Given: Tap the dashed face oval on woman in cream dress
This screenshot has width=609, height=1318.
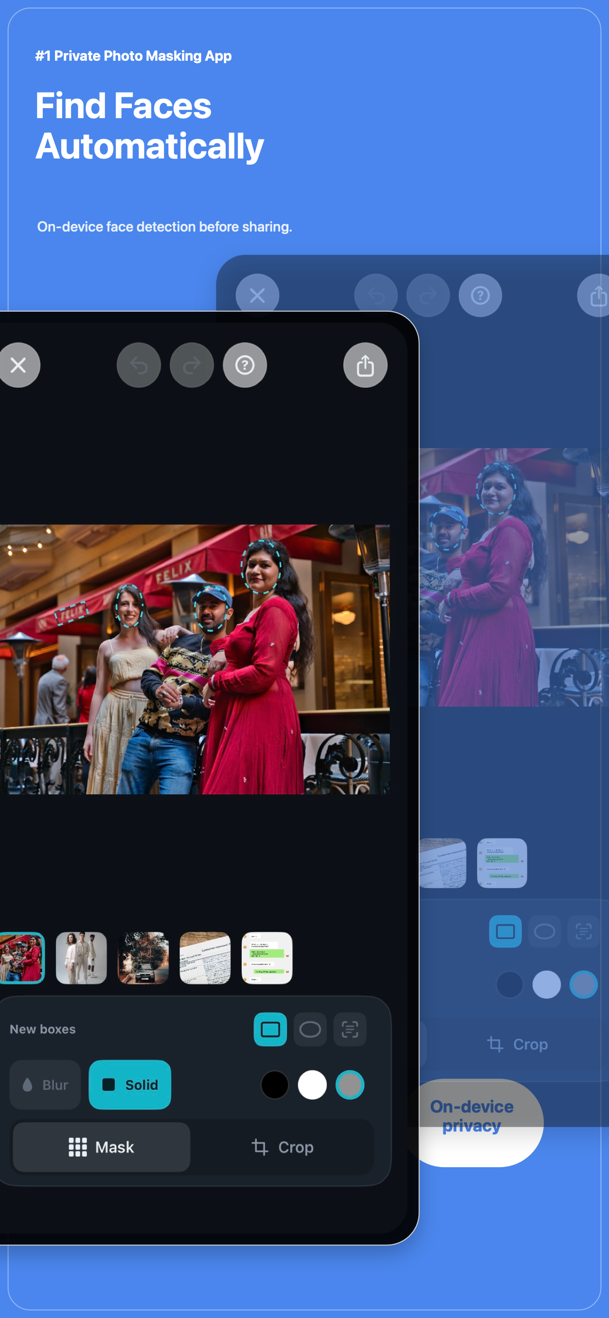Looking at the screenshot, I should click(129, 606).
